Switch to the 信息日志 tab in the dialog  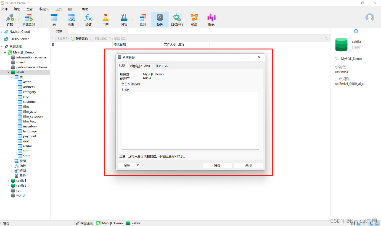point(162,66)
